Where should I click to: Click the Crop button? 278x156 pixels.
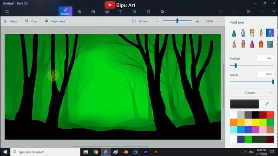(x=31, y=21)
